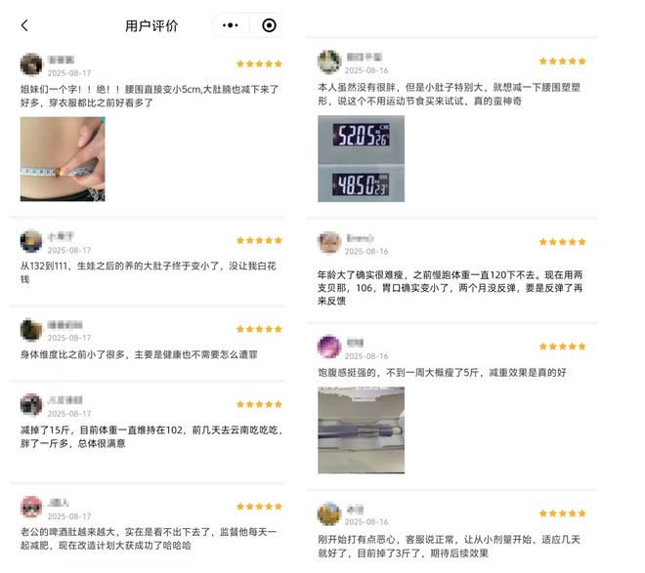
Task: Open the waist measuring tape photo
Action: (x=63, y=159)
